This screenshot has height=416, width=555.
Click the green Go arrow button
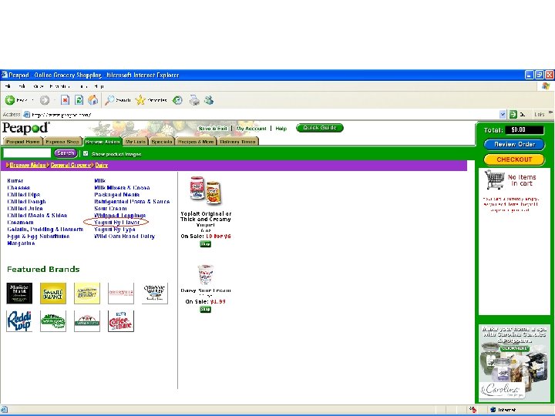coord(513,115)
